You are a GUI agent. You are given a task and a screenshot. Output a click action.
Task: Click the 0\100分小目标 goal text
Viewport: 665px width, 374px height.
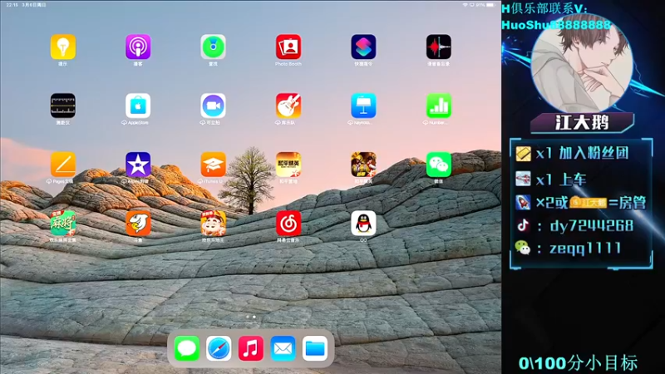pos(578,363)
